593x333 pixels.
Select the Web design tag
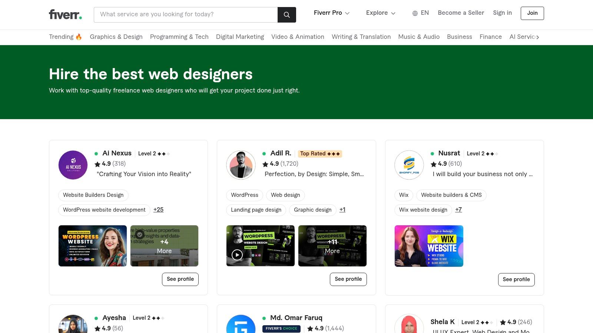click(x=285, y=195)
